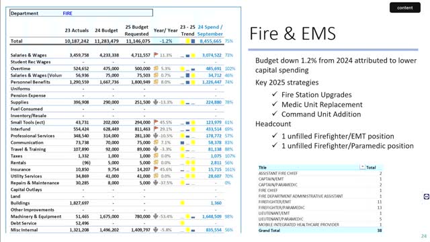Screen dimensions: 430x242
Task: Click the unfilled Firefighter/EMT position bullet
Action: click(337, 136)
